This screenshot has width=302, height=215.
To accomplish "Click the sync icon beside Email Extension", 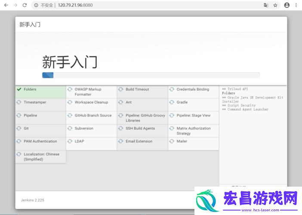I will click(x=121, y=141).
